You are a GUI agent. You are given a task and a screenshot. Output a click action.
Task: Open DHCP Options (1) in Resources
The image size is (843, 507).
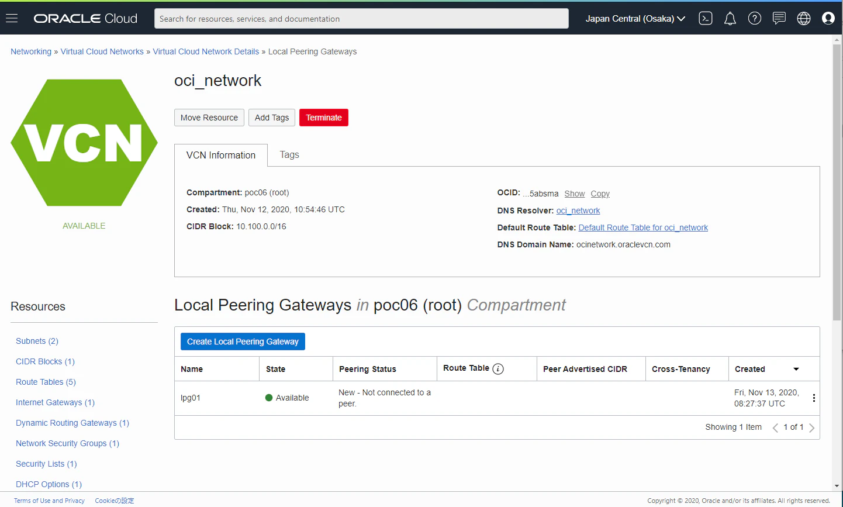pyautogui.click(x=49, y=484)
